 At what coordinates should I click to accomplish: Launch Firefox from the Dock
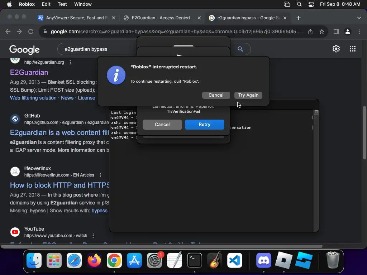(94, 260)
